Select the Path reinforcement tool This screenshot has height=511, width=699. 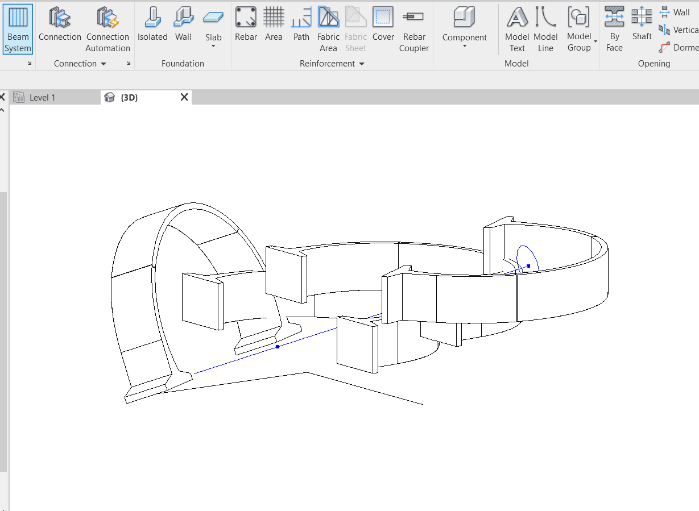click(301, 24)
